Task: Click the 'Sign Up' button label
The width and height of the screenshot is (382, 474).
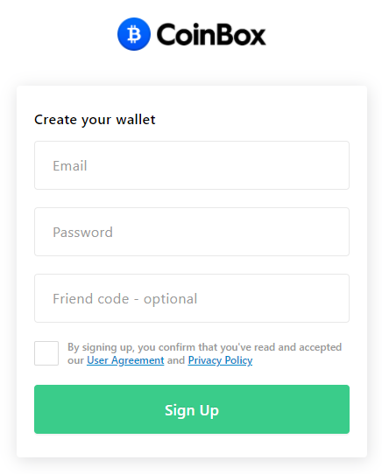Action: [x=192, y=410]
